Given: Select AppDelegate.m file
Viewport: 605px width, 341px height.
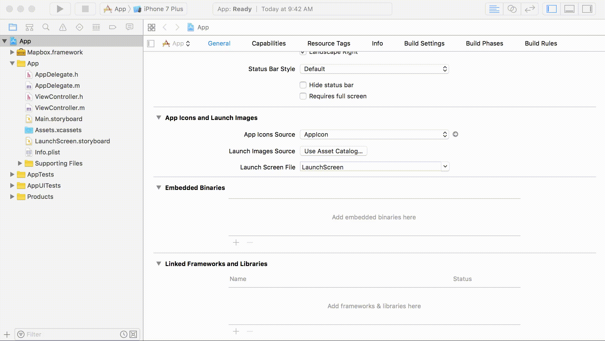Looking at the screenshot, I should tap(57, 86).
